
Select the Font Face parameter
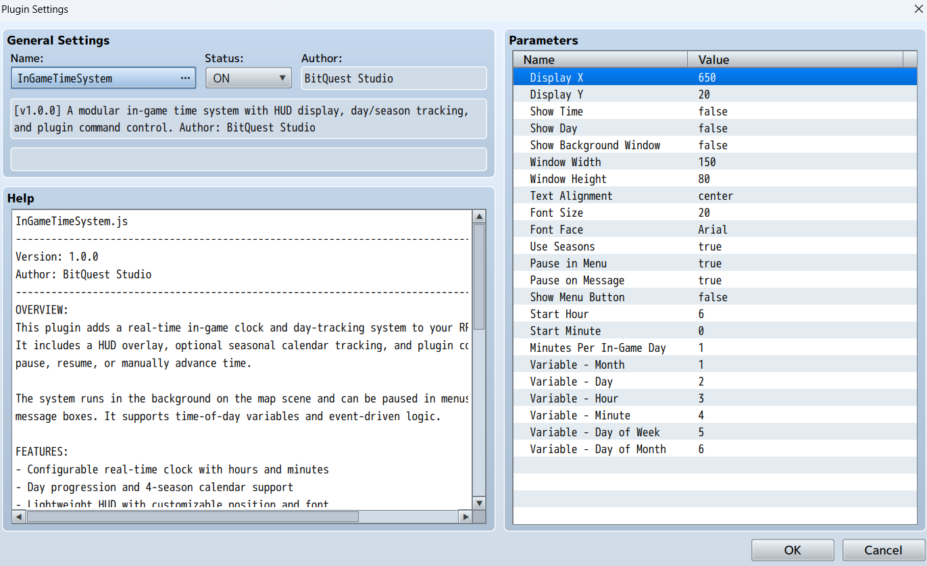(x=715, y=230)
